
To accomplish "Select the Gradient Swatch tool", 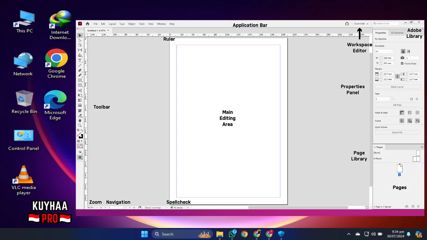I will (x=80, y=100).
